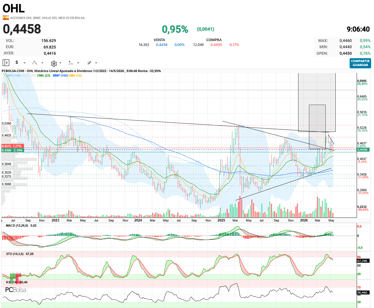Click the green 0,4360 -2,19% price label
The height and width of the screenshot is (308, 374).
12,150
